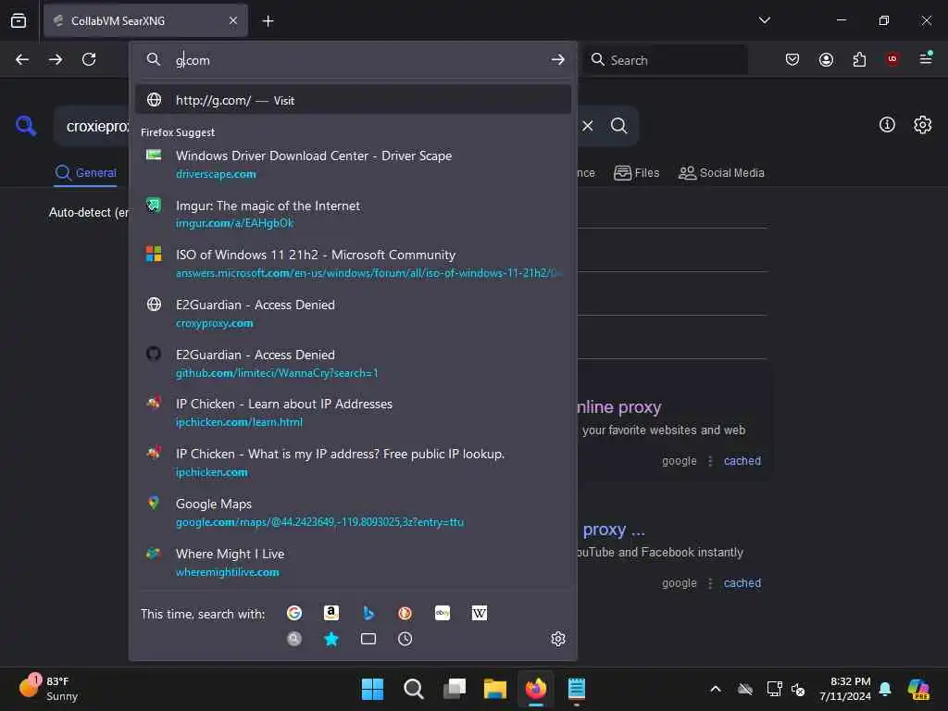Viewport: 948px width, 711px height.
Task: Open the Extensions puzzle icon
Action: coord(859,59)
